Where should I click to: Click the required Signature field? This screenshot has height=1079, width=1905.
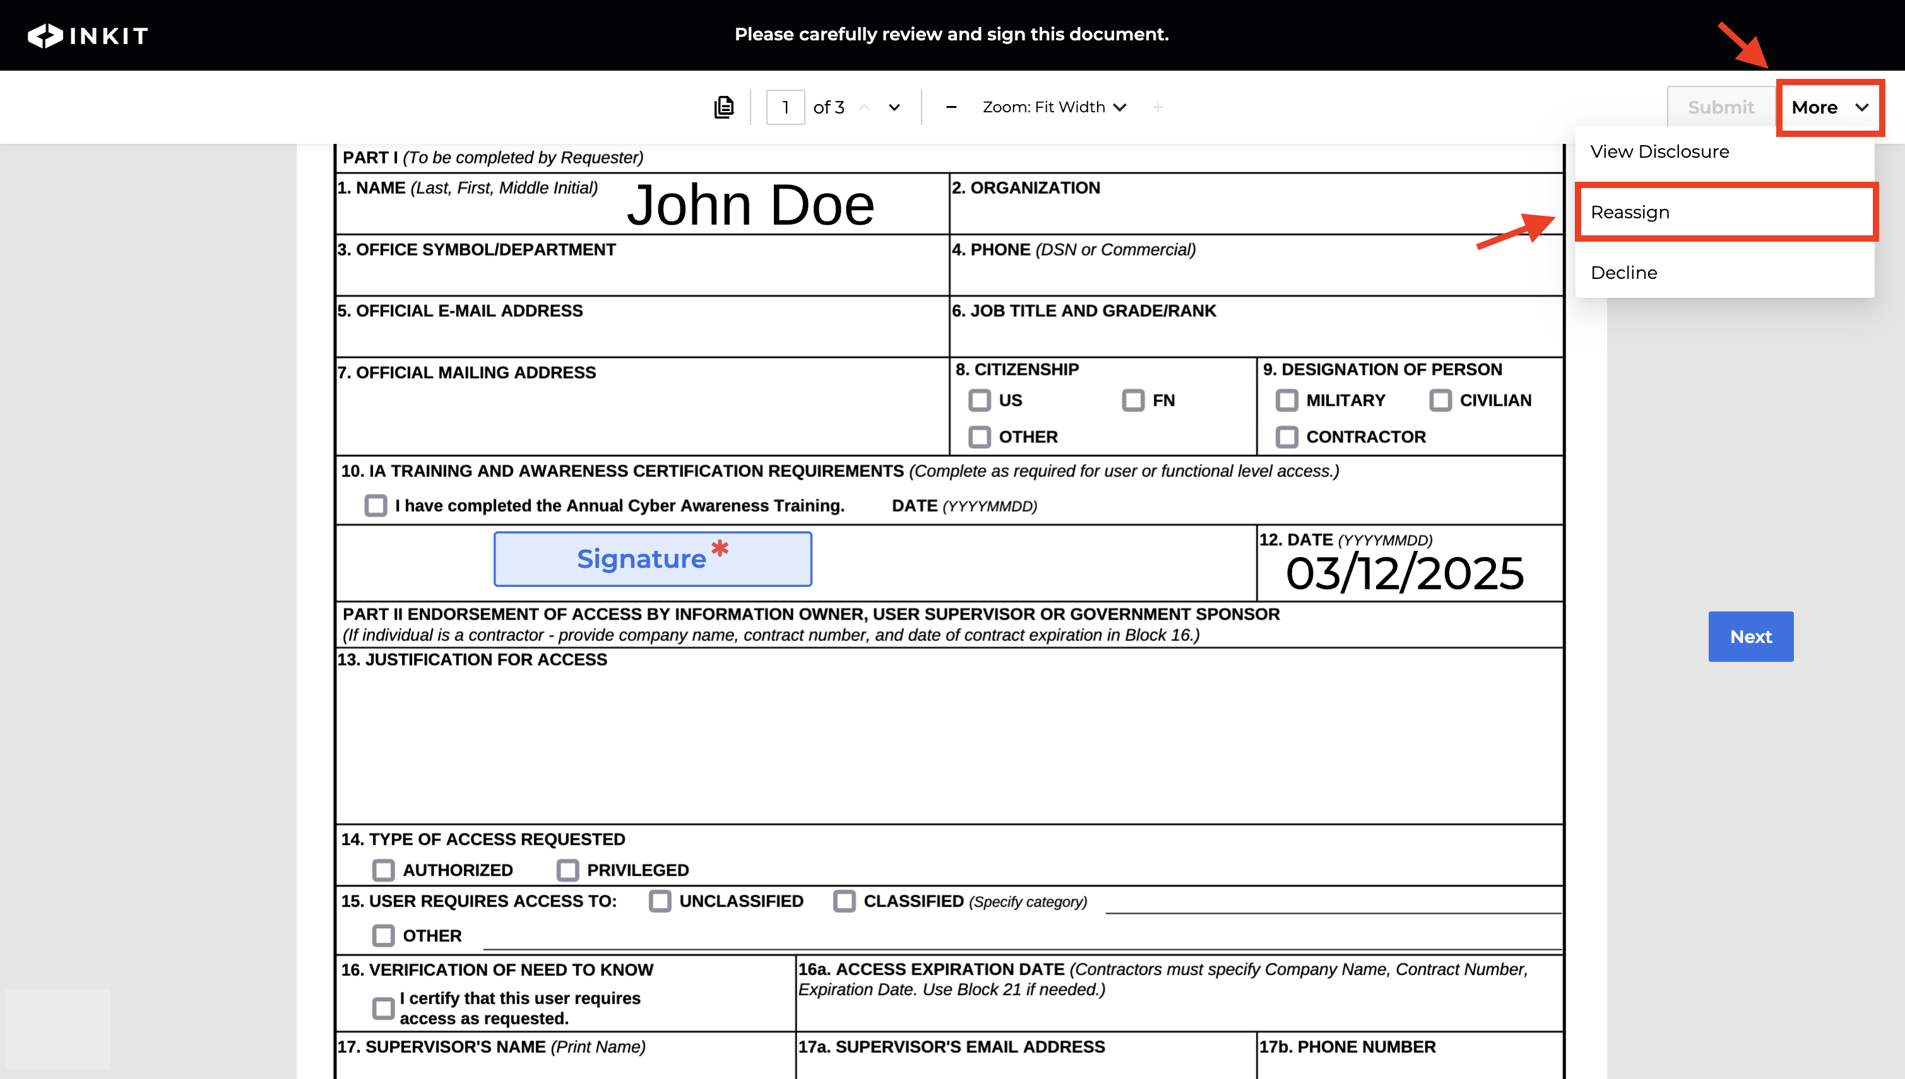(x=652, y=559)
